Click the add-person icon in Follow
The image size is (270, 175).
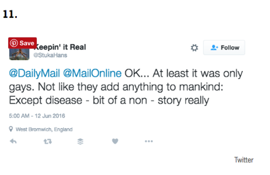(214, 48)
